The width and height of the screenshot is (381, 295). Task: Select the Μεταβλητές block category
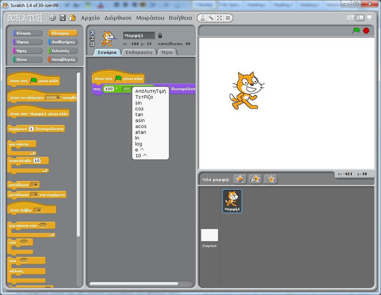pos(63,59)
